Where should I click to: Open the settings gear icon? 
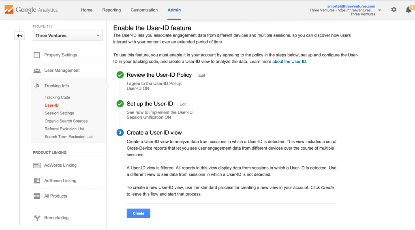click(394, 10)
